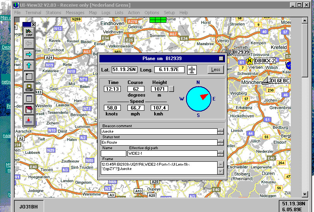Click the airplane symbol in station dialog
The image size is (314, 212).
click(192, 69)
